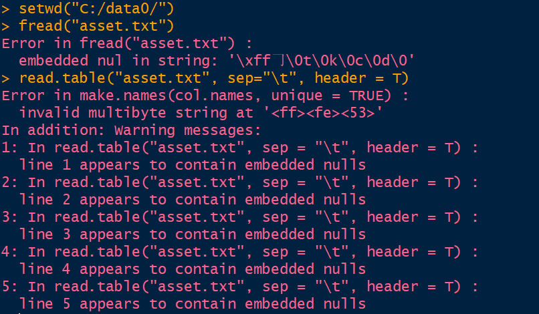Click 'line 3 appears to contain embedded nulls'
The width and height of the screenshot is (539, 314).
[193, 234]
